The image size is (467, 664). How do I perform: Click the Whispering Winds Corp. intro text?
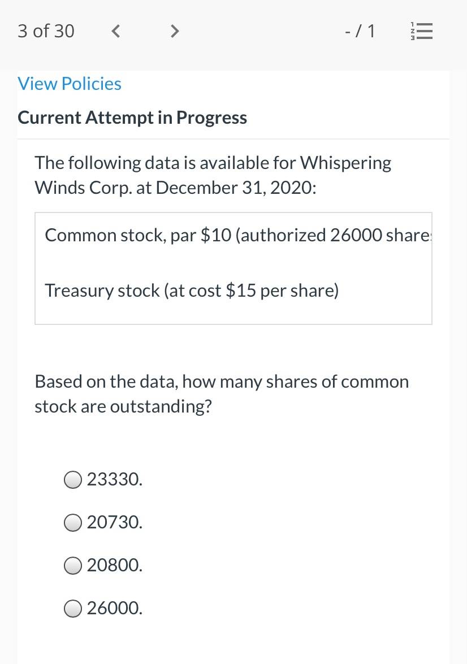(x=213, y=175)
